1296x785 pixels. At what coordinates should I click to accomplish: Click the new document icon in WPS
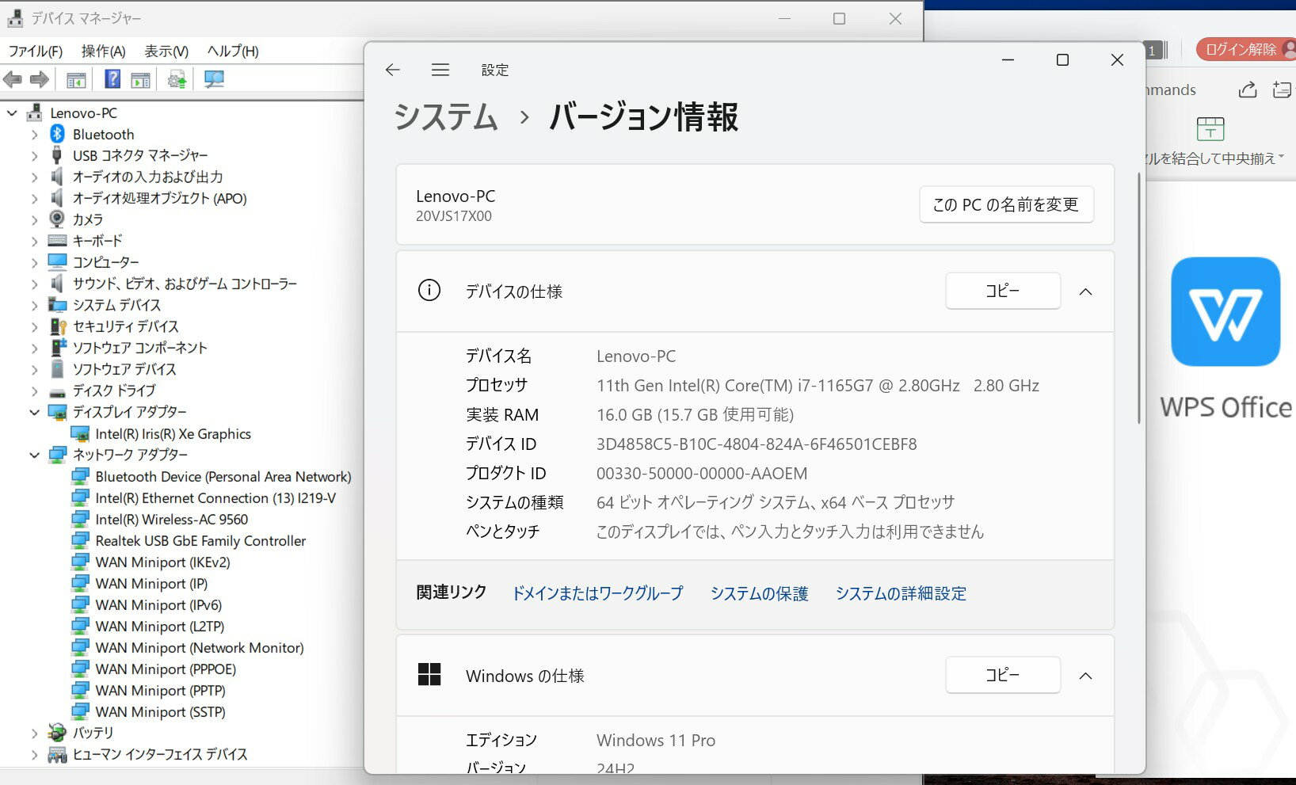[1282, 90]
